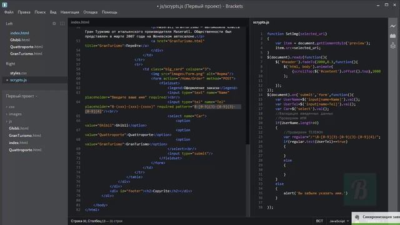The height and width of the screenshot is (225, 400).
Task: Click the working files gear icon
Action: [x=54, y=24]
